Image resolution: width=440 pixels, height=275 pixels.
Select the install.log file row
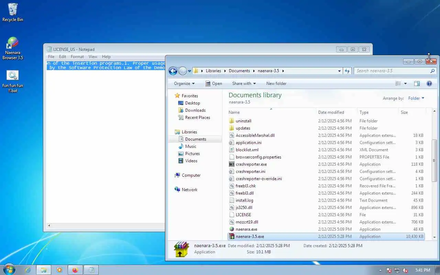click(x=326, y=200)
